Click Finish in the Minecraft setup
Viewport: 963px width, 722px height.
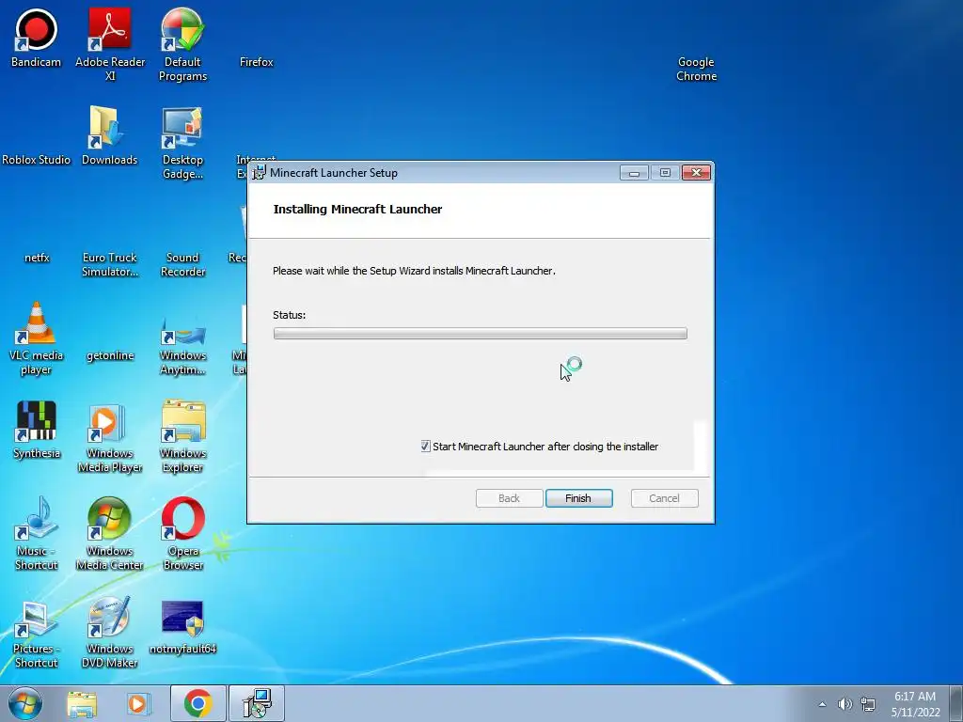pyautogui.click(x=578, y=498)
